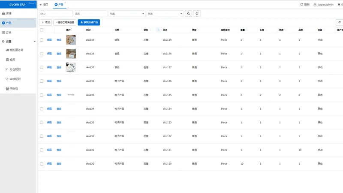Open the 订单 orders section in sidebar
This screenshot has width=343, height=193.
click(18, 33)
